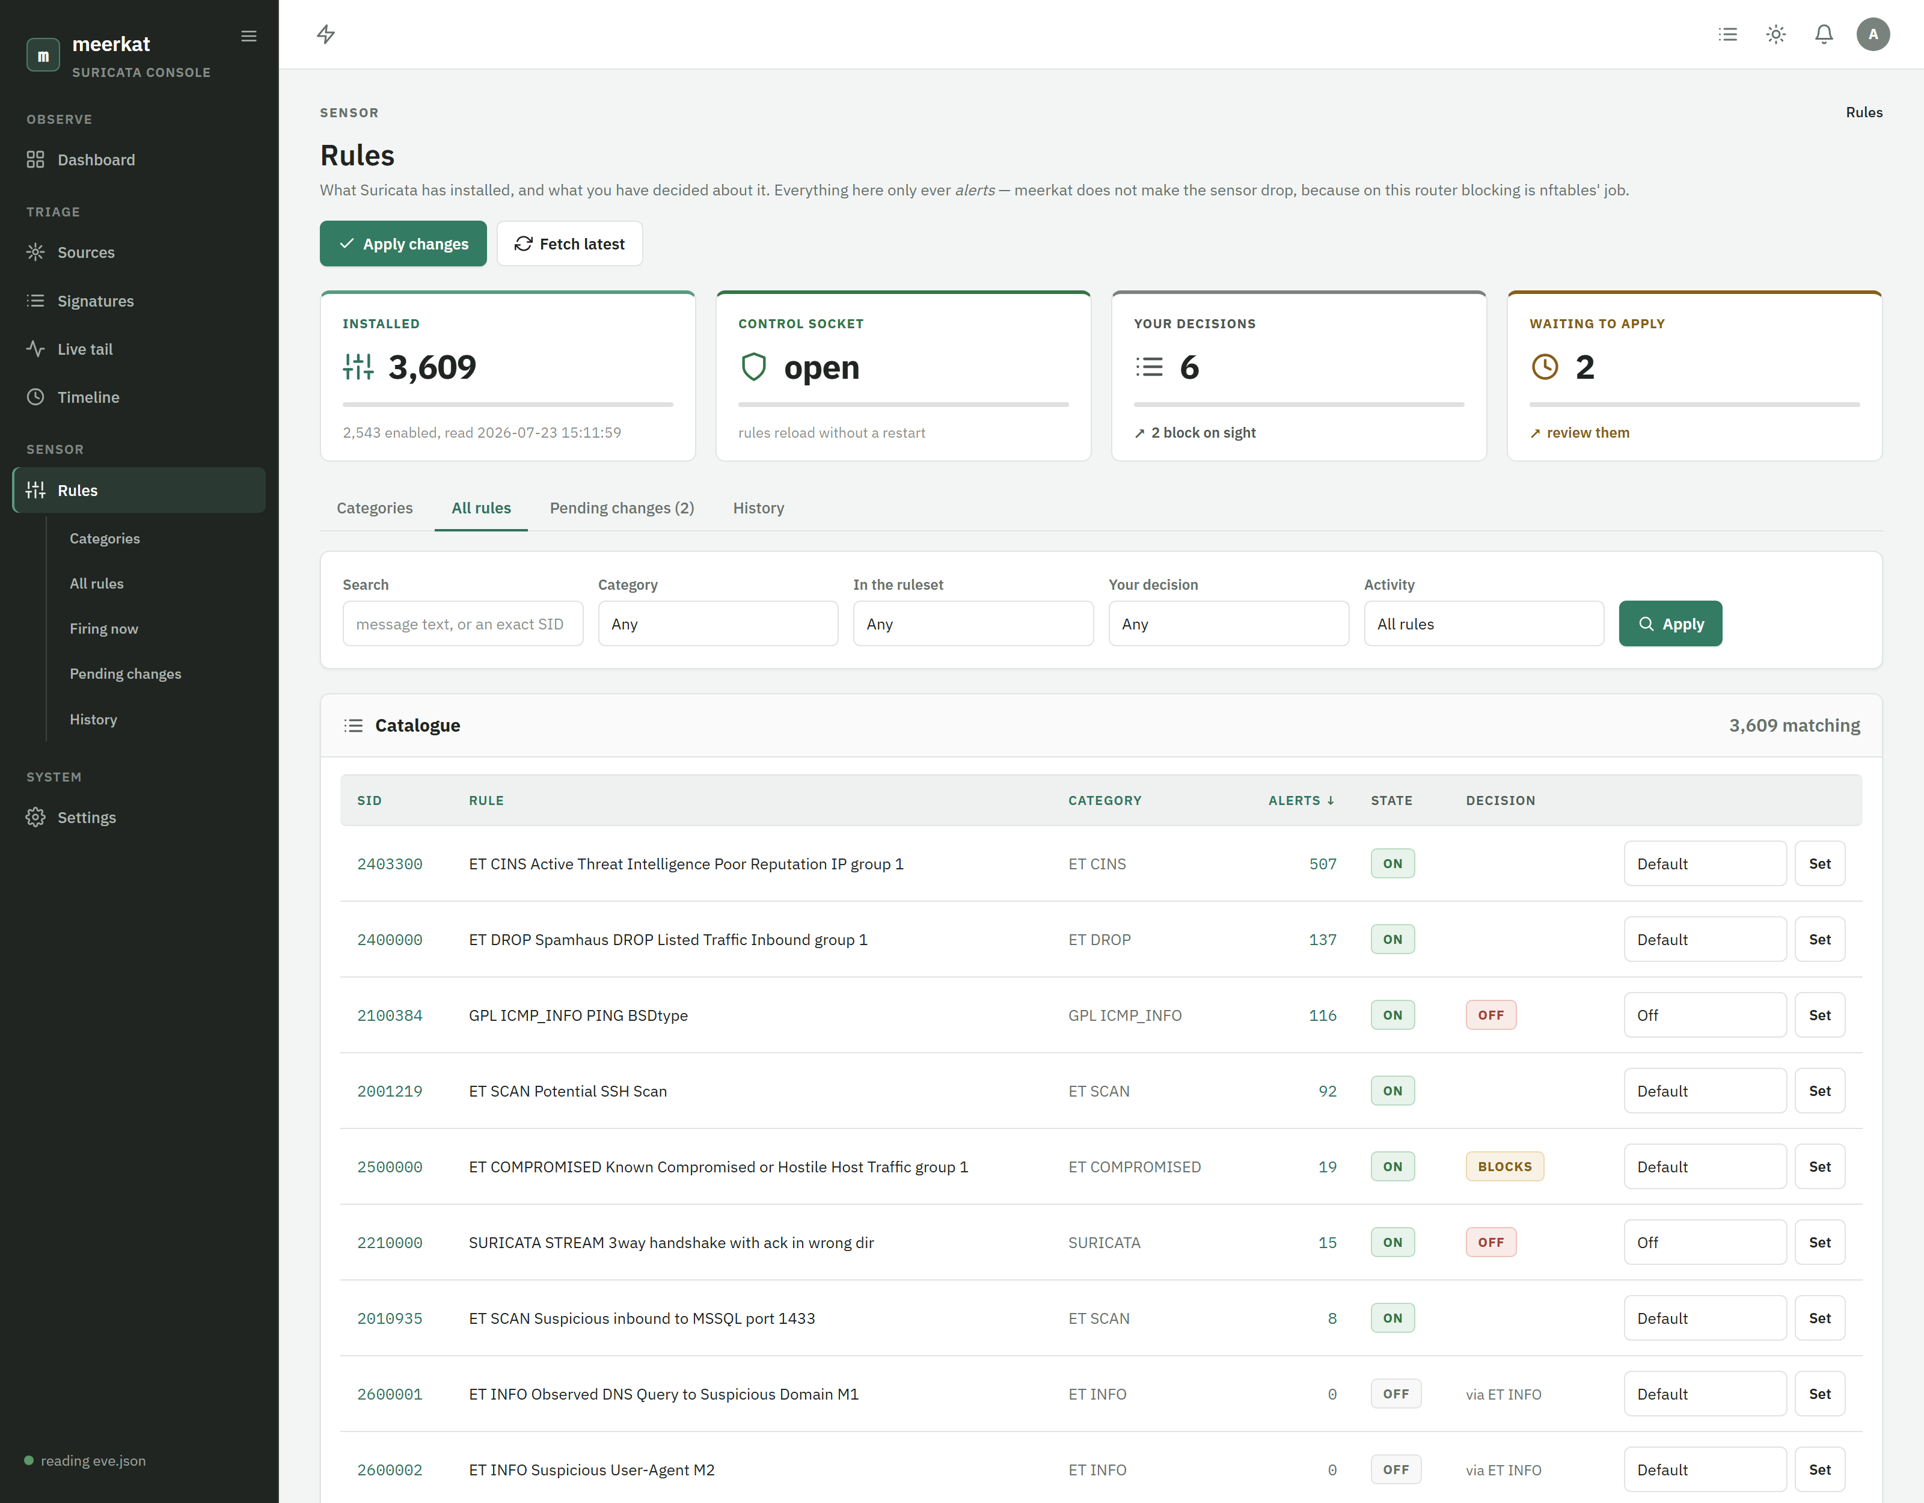
Task: Open Firing now in sidebar submenu
Action: tap(104, 628)
